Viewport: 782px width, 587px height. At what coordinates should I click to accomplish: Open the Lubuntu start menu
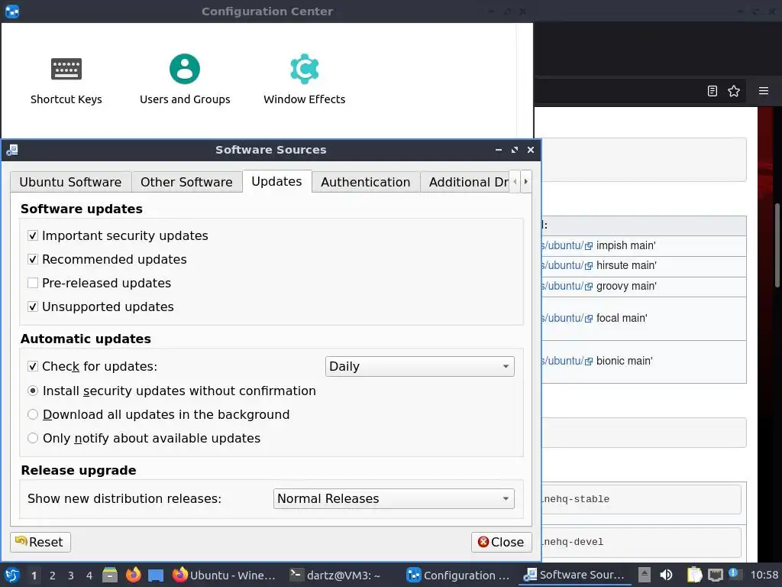click(12, 575)
